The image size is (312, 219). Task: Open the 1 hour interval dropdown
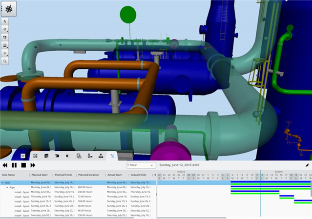pyautogui.click(x=141, y=165)
